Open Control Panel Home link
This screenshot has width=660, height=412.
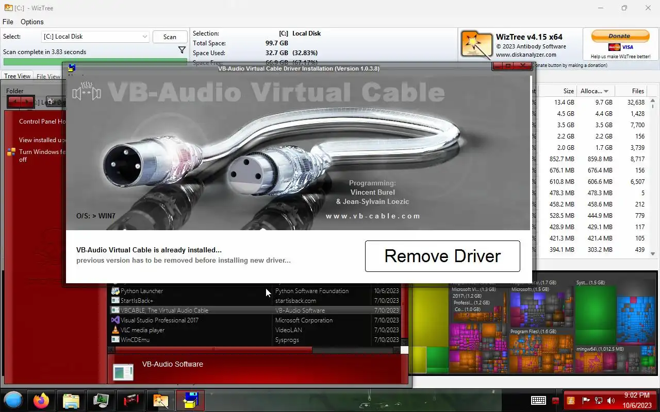point(42,122)
